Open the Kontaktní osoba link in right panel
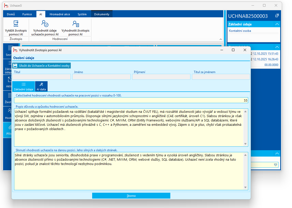 tap(240, 31)
